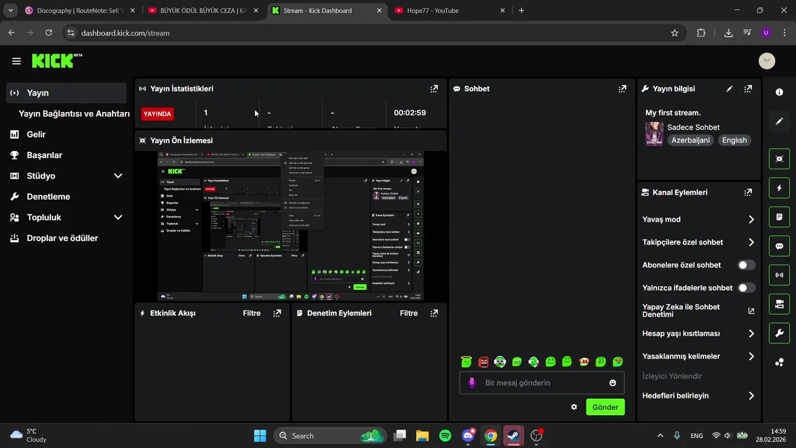Send the chat message with Gönder
The height and width of the screenshot is (448, 796).
(605, 407)
